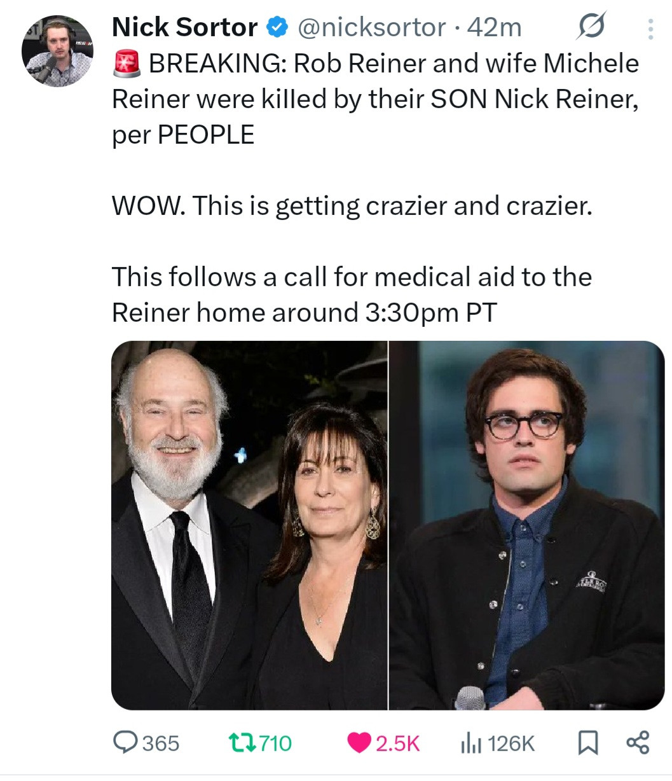Open the @nicksortor handle link
672x781 pixels.
[x=371, y=27]
